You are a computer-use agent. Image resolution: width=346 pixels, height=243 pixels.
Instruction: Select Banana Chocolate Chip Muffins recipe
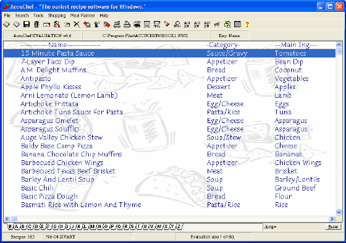click(x=169, y=154)
